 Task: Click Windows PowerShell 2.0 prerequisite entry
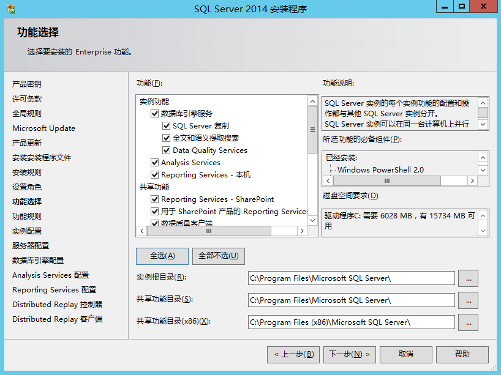[x=380, y=170]
